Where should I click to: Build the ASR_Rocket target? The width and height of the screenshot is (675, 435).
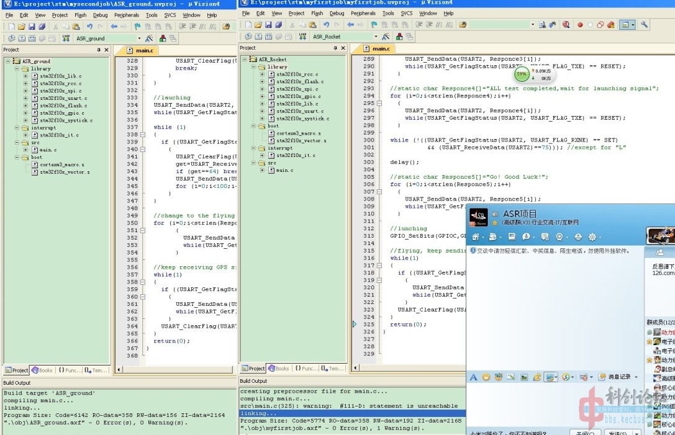(258, 37)
